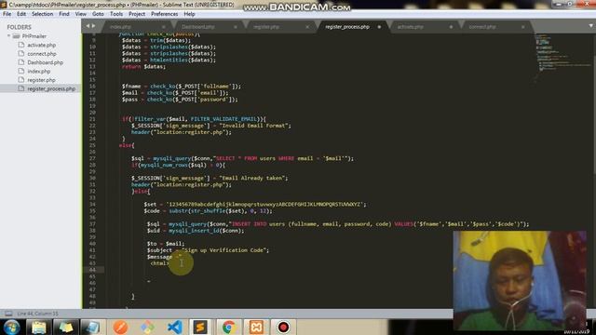
Task: Toggle the sidebar panel switcher icon in status bar
Action: pyautogui.click(x=8, y=314)
